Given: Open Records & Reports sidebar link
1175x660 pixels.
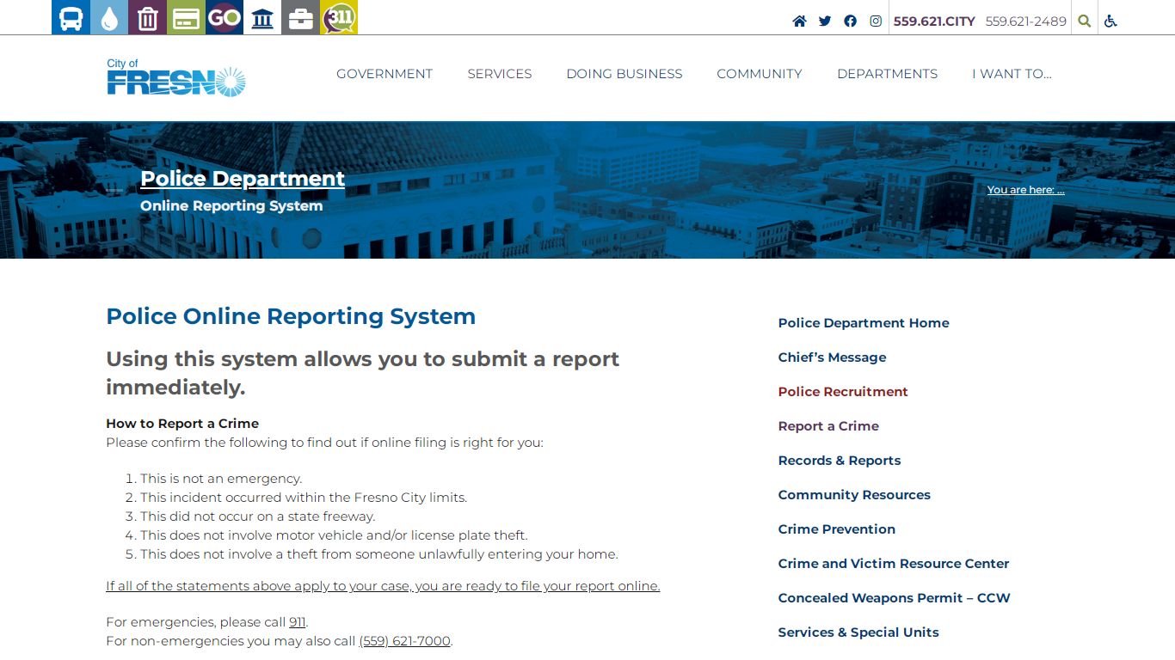Looking at the screenshot, I should click(x=840, y=461).
